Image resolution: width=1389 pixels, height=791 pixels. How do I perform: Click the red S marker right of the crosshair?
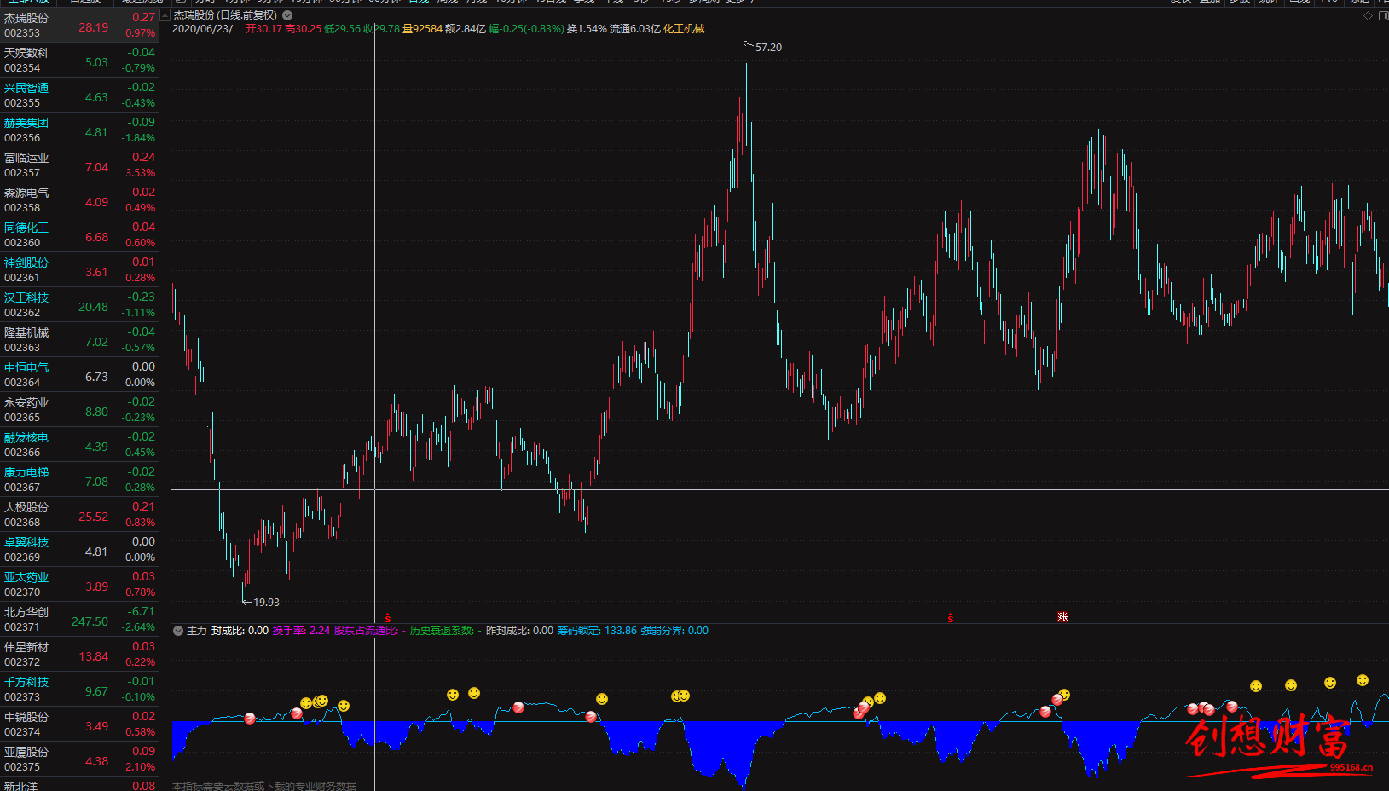click(x=951, y=618)
